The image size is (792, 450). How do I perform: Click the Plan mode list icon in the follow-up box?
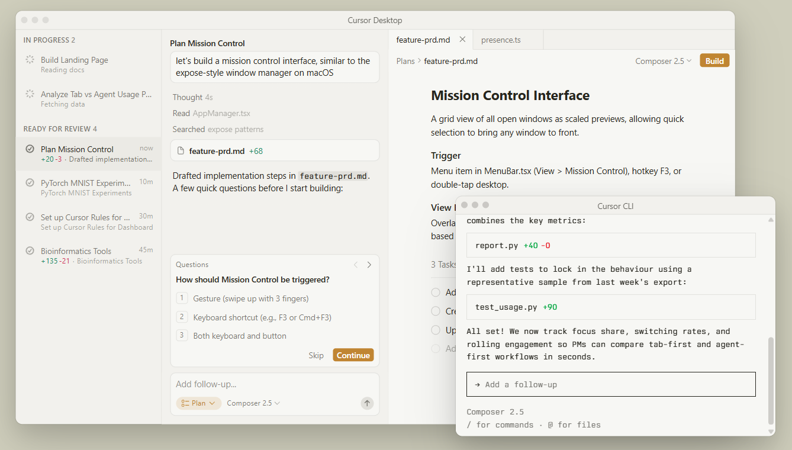tap(185, 403)
